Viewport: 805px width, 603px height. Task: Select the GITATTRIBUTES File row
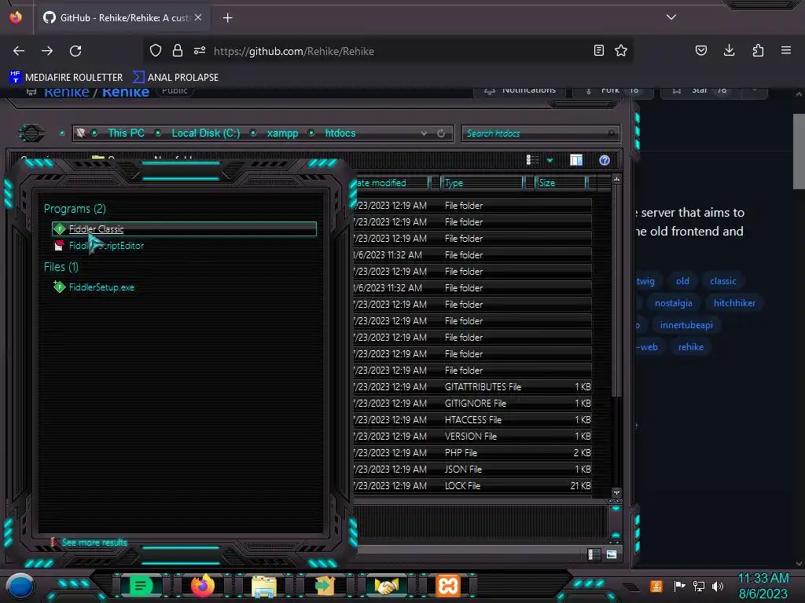click(472, 387)
